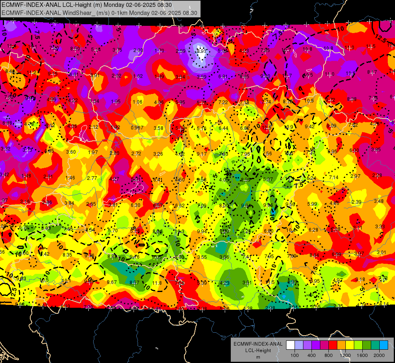
Task: Click the '7.41' wind shear value
Action: pyautogui.click(x=247, y=257)
